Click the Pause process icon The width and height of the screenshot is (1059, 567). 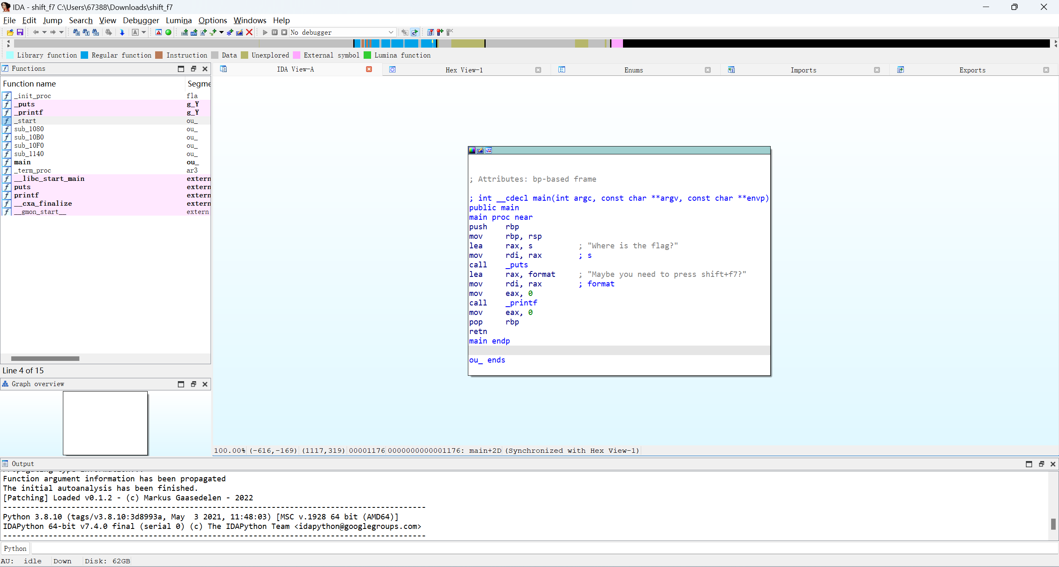[275, 32]
